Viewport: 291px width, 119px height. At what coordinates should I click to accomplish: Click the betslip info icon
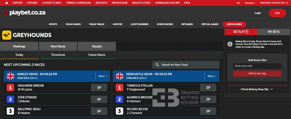tap(230, 44)
